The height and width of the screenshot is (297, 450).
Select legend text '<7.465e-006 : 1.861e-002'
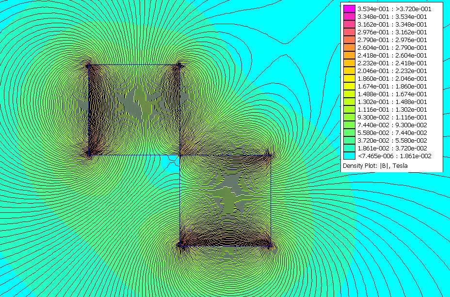click(x=394, y=156)
